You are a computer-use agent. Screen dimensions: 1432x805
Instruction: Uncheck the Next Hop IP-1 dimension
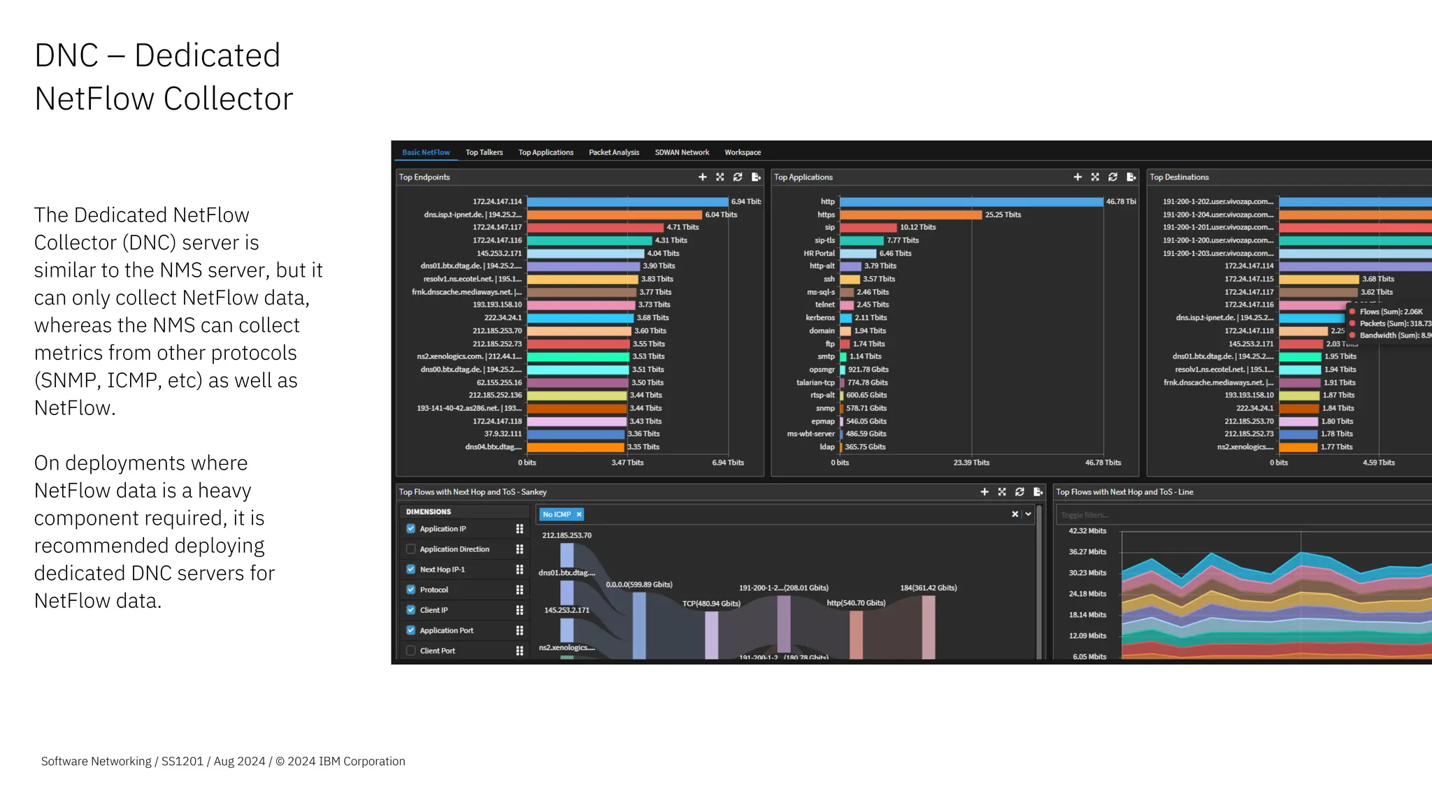tap(411, 570)
